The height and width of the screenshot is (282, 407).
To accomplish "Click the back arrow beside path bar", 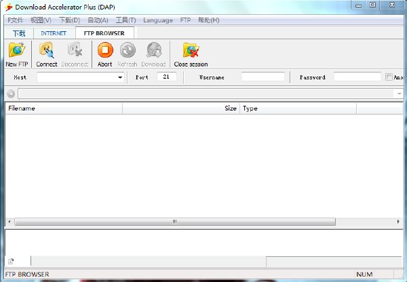I will point(11,94).
